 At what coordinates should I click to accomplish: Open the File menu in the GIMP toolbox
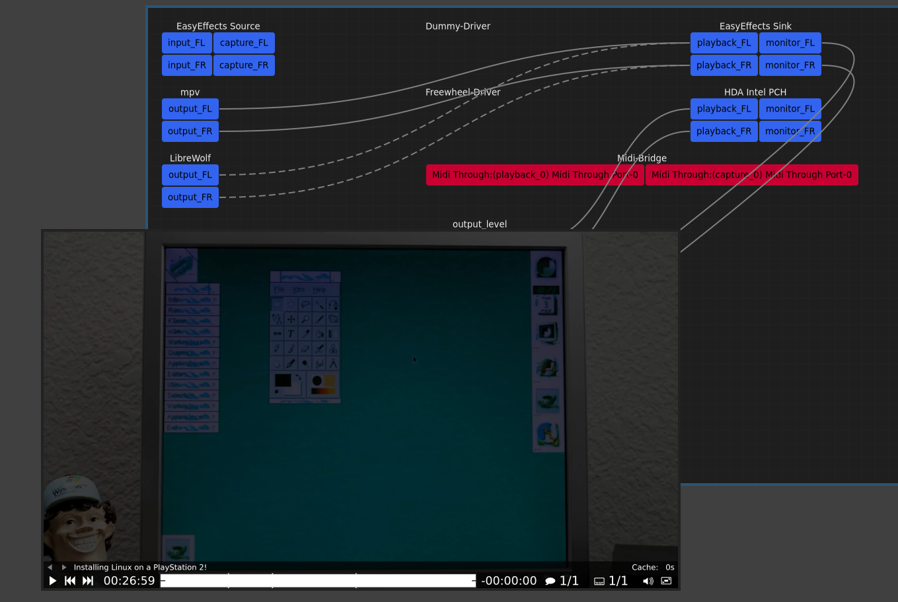[x=280, y=289]
